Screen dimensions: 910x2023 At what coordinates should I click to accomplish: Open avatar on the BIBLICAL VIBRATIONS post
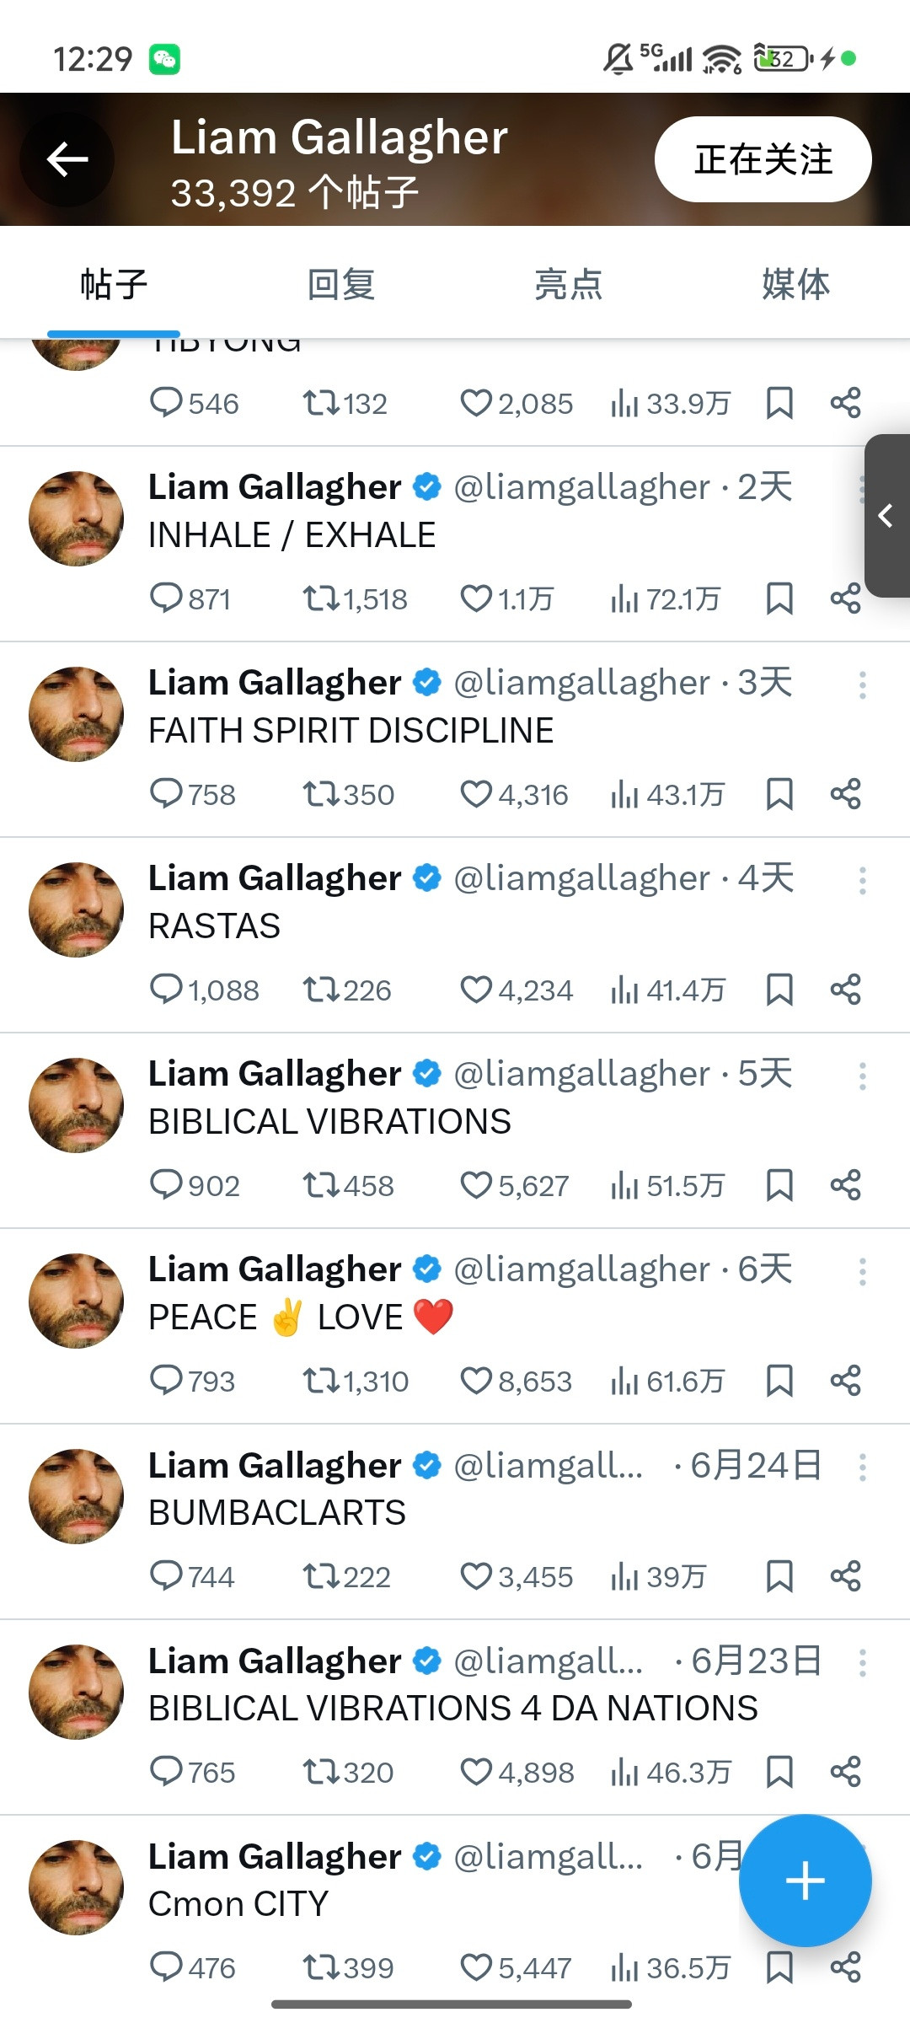pos(76,1105)
